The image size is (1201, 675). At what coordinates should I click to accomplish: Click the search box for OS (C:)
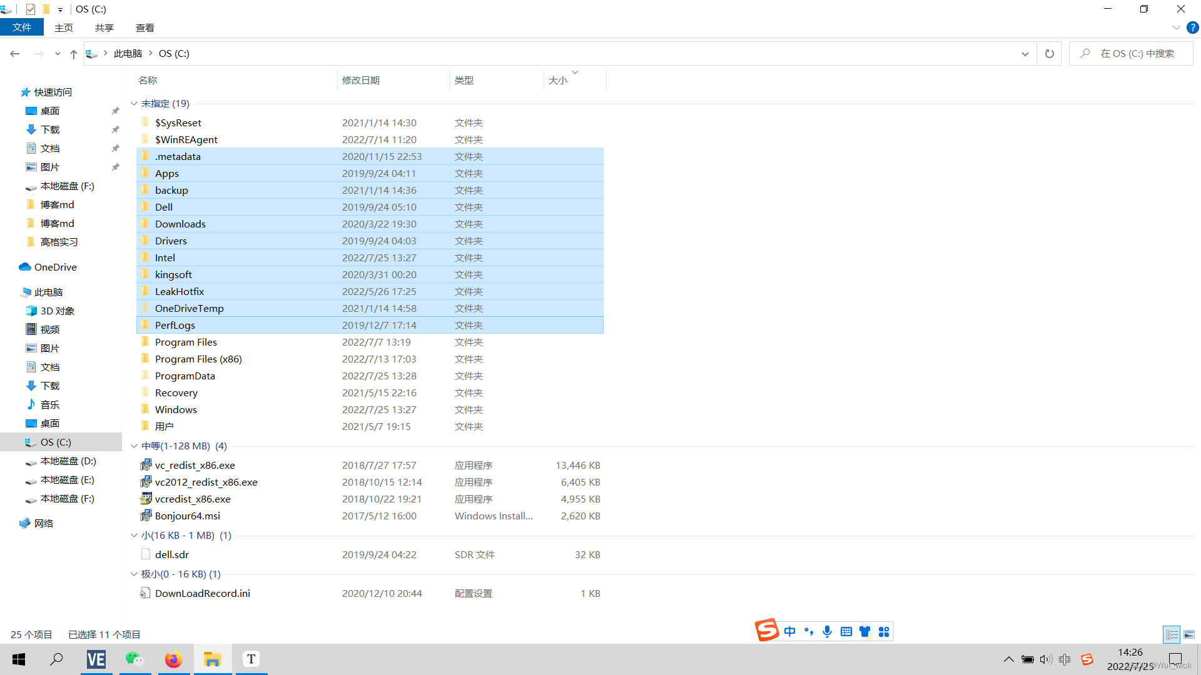pyautogui.click(x=1131, y=53)
